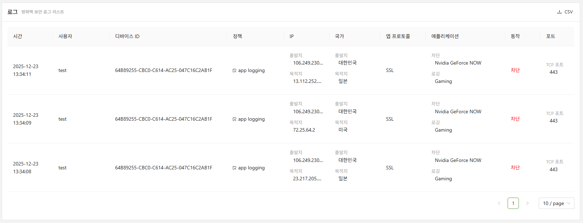Select device ID in the 13:34:09 row

click(x=164, y=119)
